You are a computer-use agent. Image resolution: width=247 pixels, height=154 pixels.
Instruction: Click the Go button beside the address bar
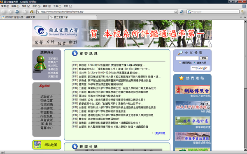(x=182, y=11)
